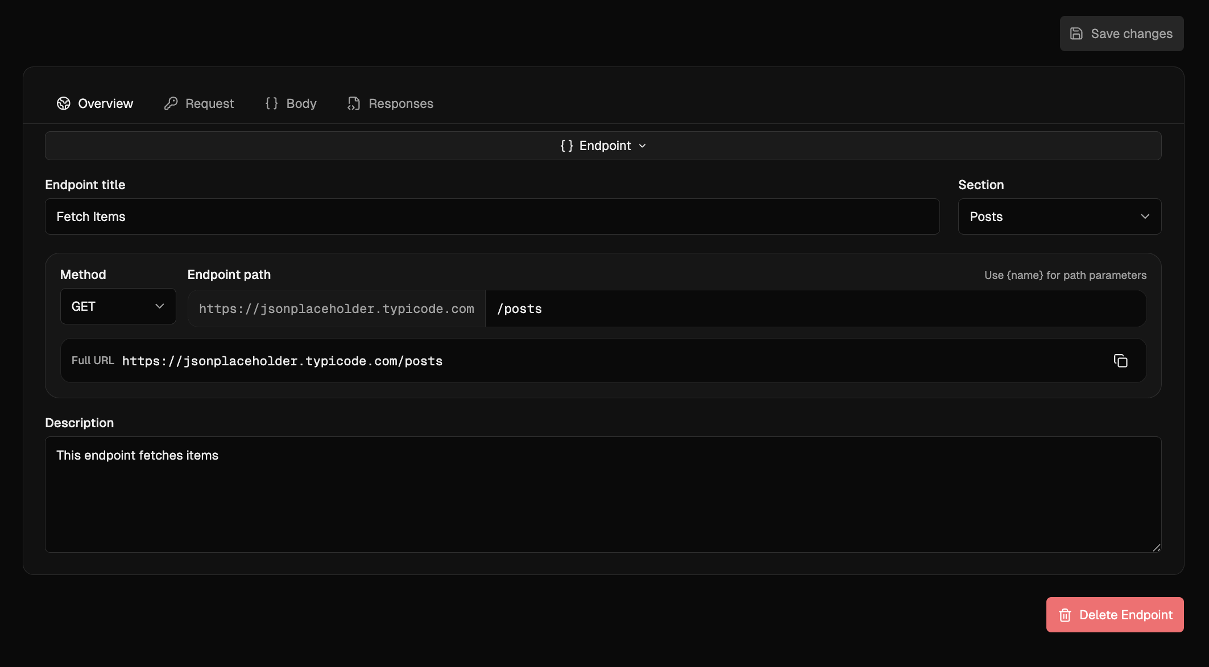
Task: Switch to the Body tab
Action: (x=291, y=103)
